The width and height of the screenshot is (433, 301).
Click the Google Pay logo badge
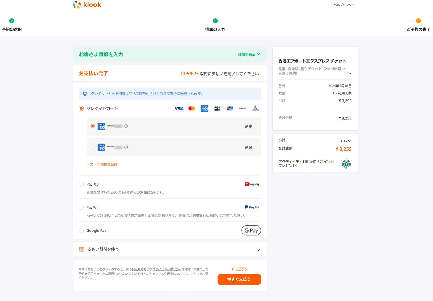pos(251,230)
